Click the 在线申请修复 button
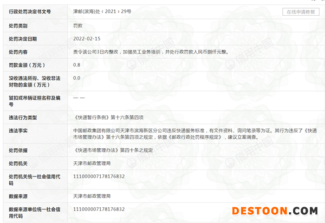This screenshot has height=223, width=325. pyautogui.click(x=301, y=11)
